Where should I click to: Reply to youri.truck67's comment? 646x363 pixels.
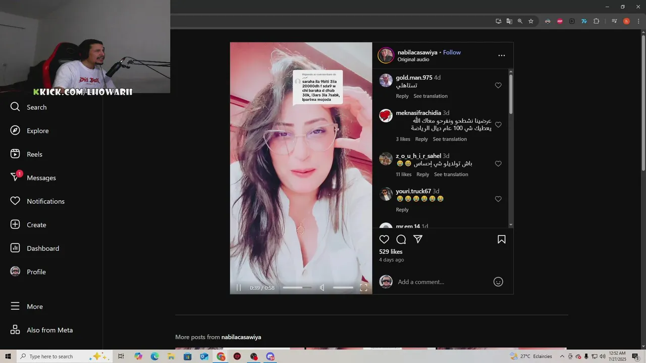(402, 210)
